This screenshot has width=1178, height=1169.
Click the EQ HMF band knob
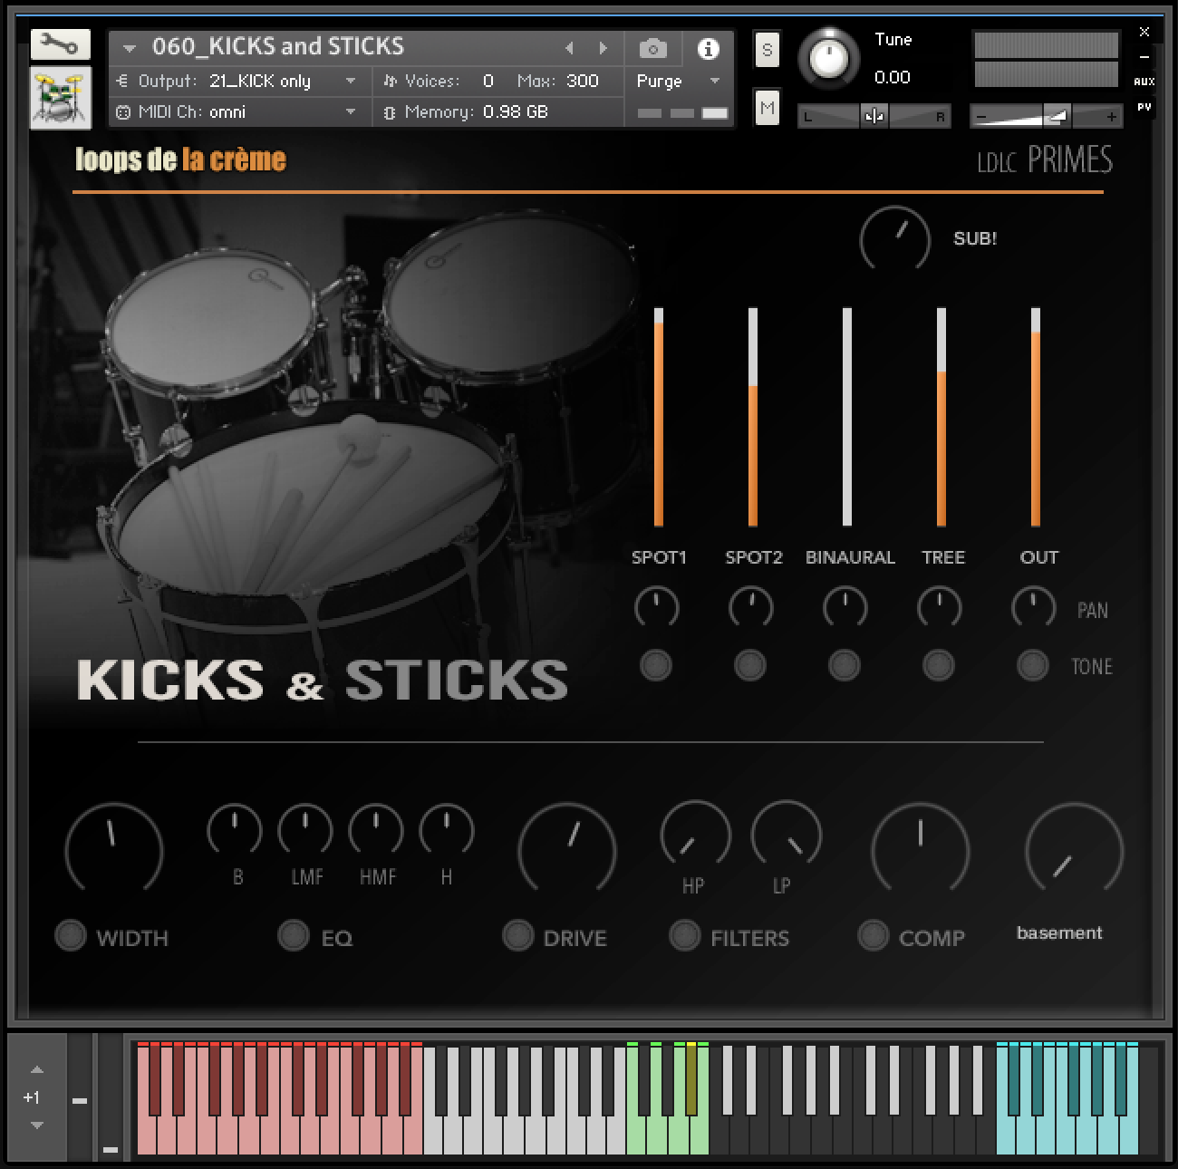376,829
